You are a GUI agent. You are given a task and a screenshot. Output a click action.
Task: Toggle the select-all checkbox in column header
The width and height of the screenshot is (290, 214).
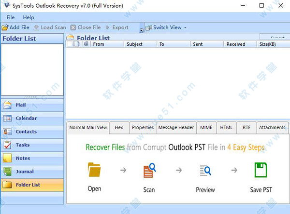coord(69,44)
